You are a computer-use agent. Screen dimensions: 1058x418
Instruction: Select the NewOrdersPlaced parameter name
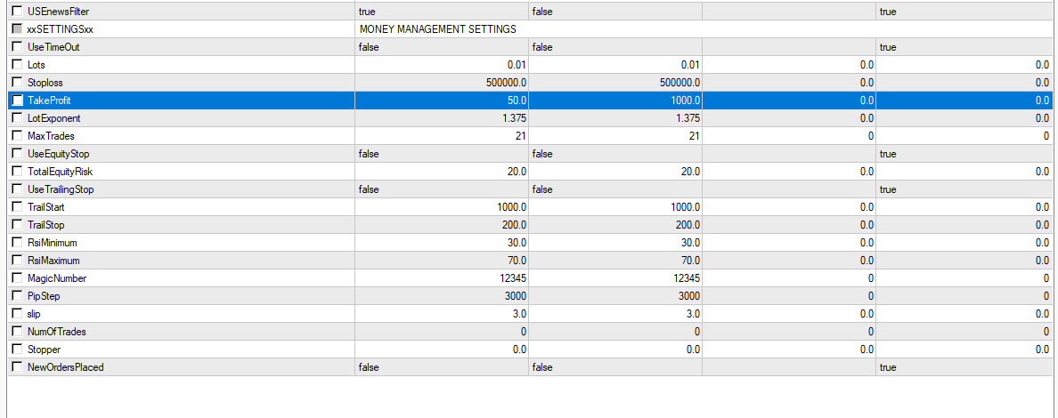coord(66,367)
